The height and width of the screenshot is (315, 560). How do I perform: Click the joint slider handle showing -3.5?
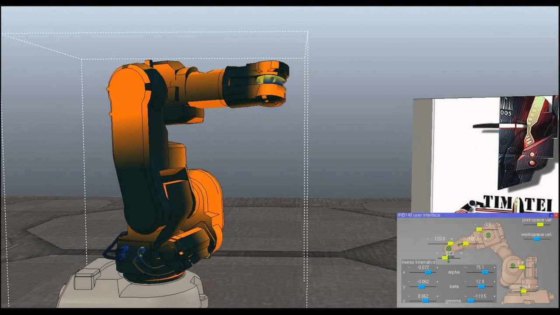click(479, 229)
